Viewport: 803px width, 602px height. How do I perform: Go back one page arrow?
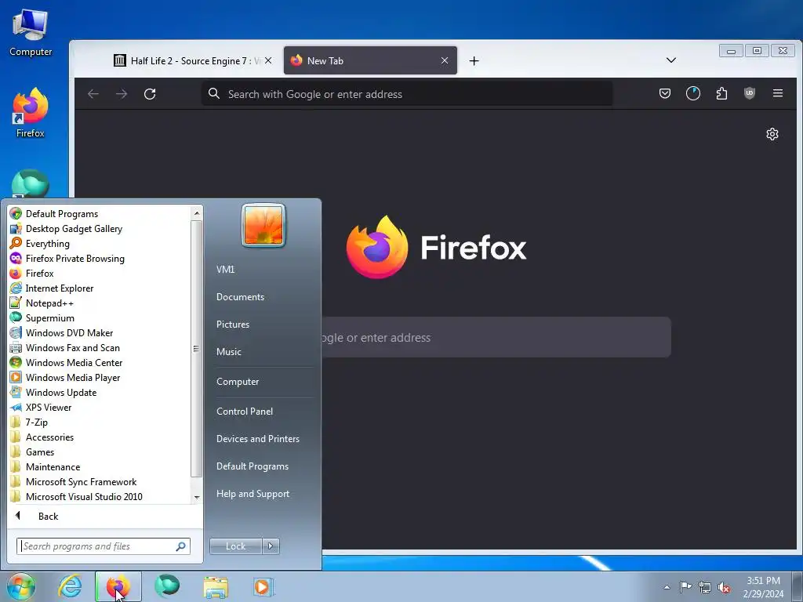[93, 94]
